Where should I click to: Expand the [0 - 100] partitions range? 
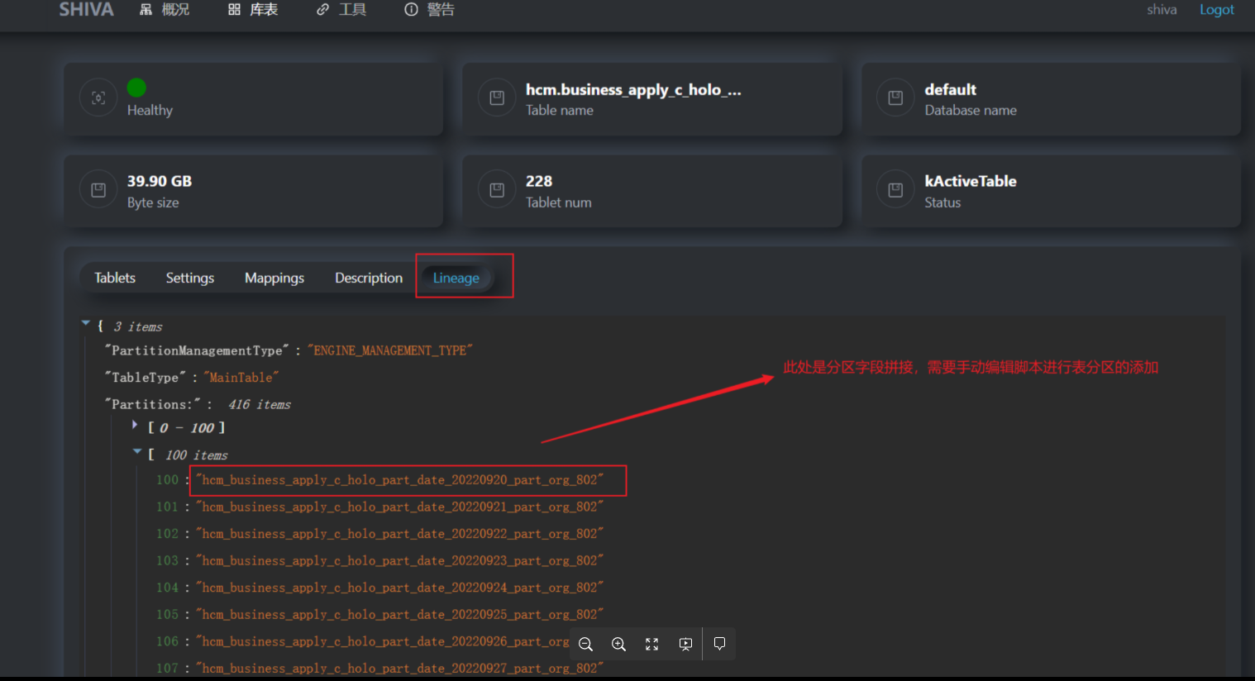click(x=135, y=425)
